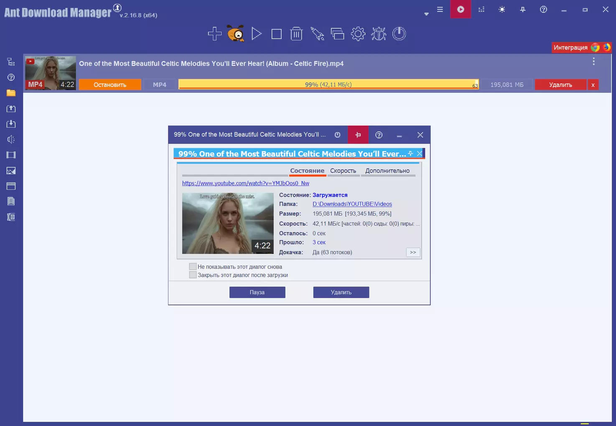Screen dimensions: 616x426
Task: Click the info icon beside the app title
Action: click(x=117, y=8)
